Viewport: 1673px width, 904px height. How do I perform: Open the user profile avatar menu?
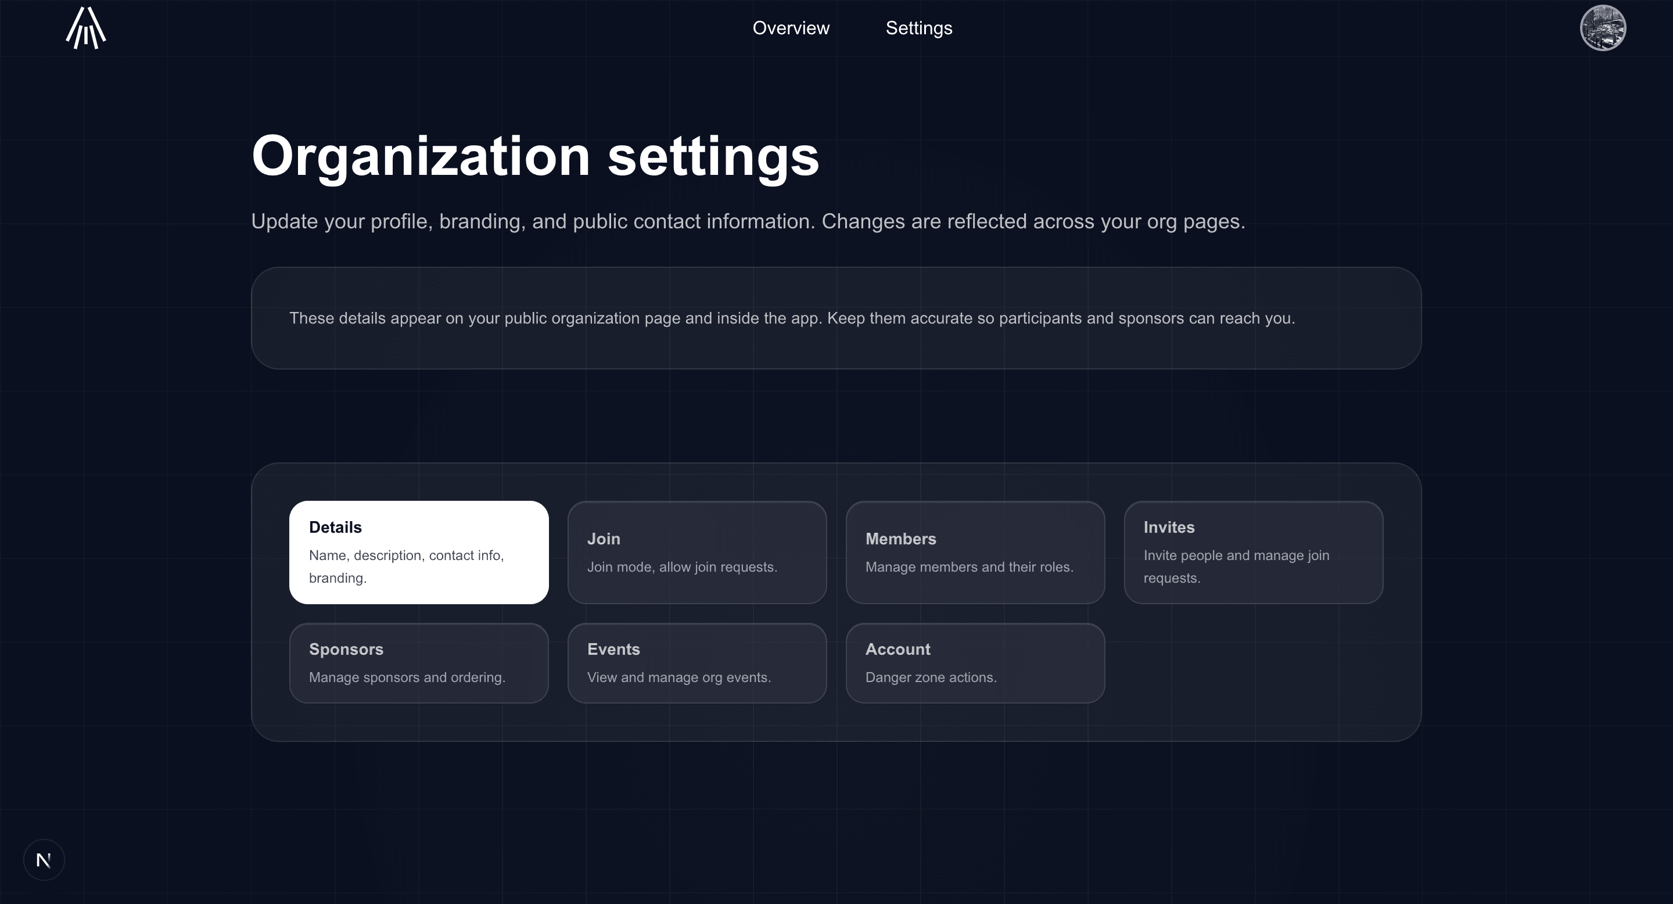click(x=1602, y=28)
